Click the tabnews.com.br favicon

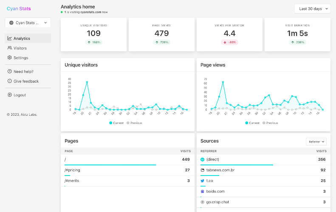point(202,170)
